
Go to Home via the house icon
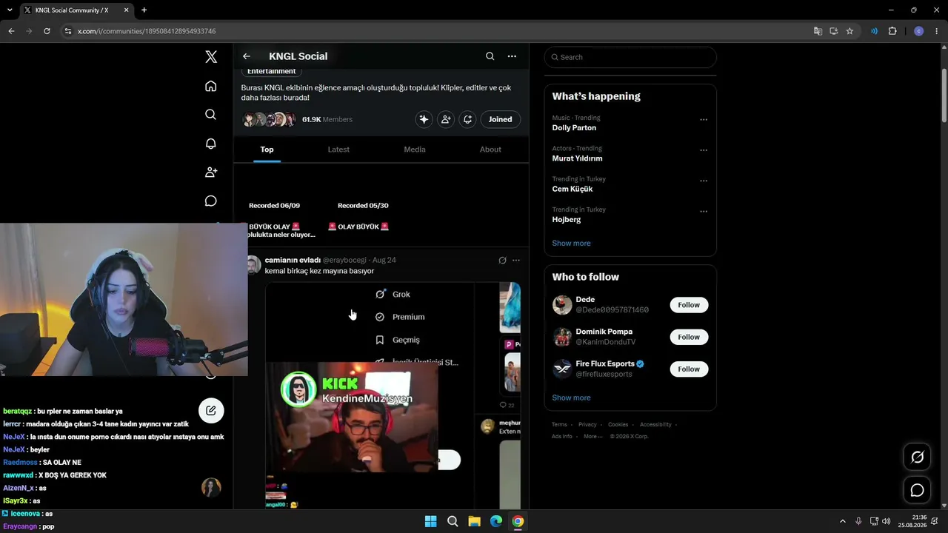click(211, 86)
